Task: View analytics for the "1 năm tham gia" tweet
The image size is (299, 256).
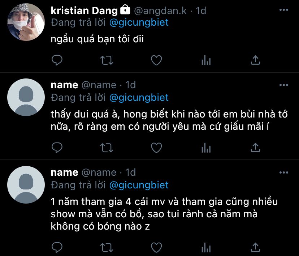Action: [x=206, y=247]
